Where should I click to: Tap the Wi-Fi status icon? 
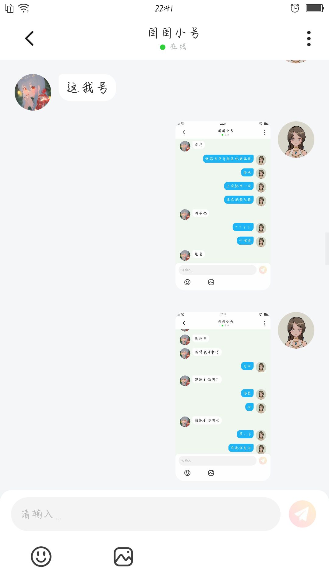24,8
